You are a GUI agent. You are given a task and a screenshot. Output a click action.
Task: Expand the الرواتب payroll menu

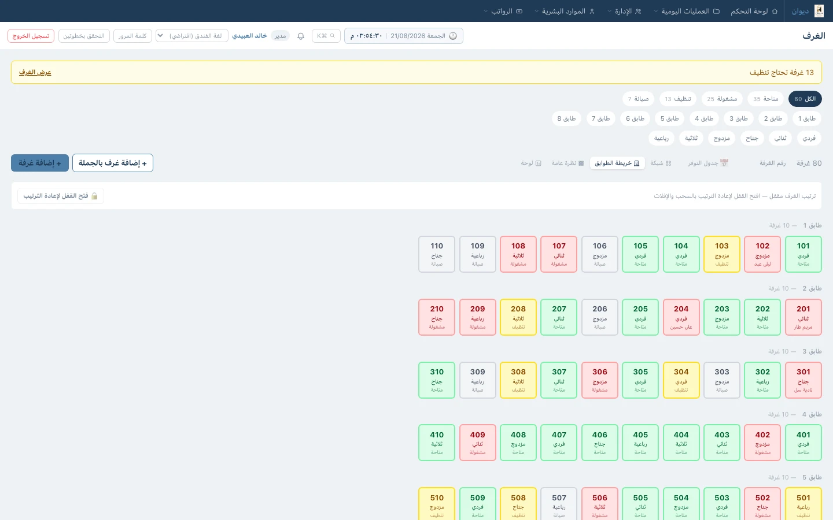click(503, 11)
